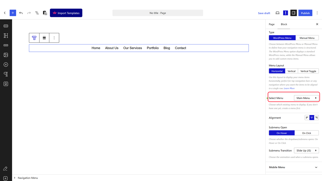
Task: Click the back arrow in the top bar
Action: point(5,13)
